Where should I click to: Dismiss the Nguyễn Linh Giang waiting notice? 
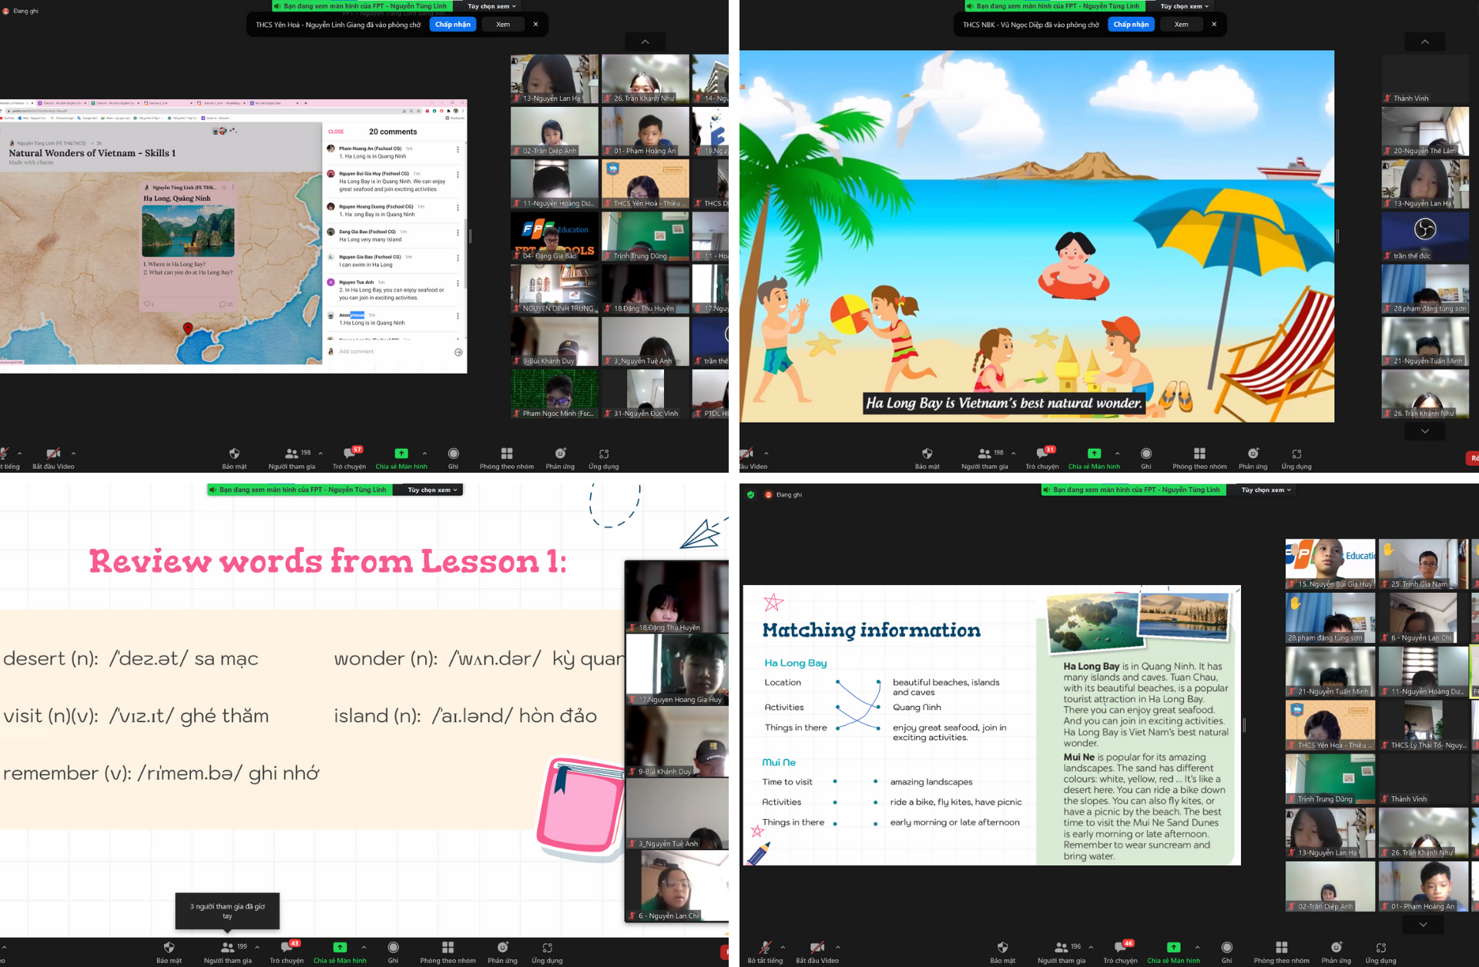[535, 25]
